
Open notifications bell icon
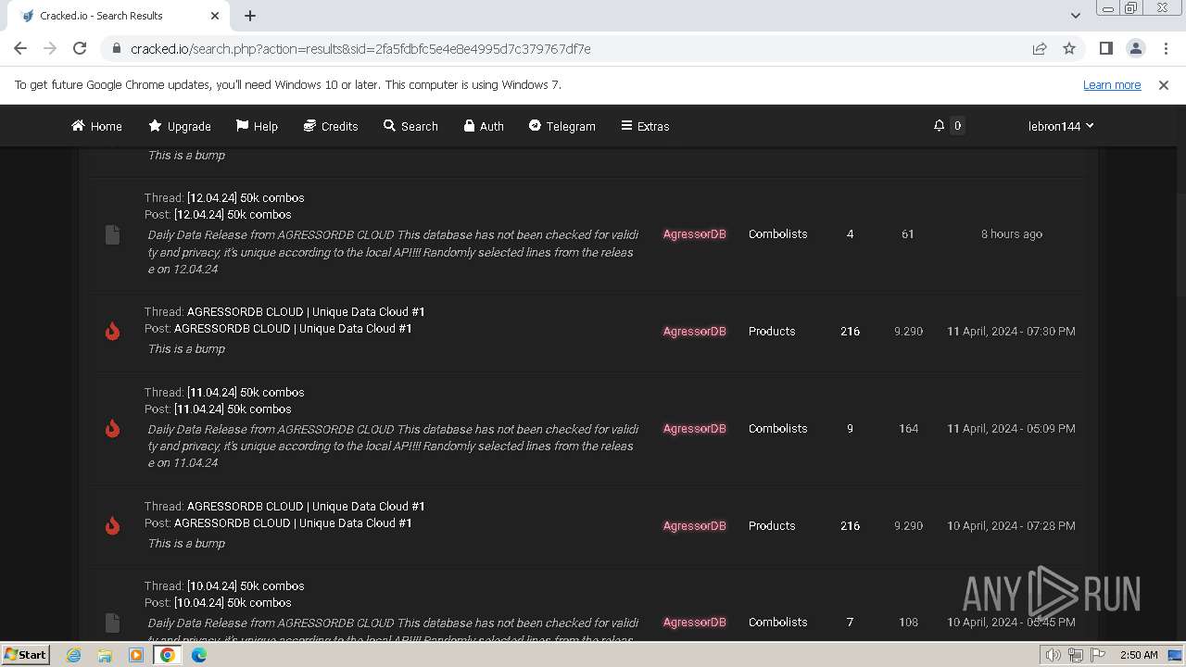939,125
